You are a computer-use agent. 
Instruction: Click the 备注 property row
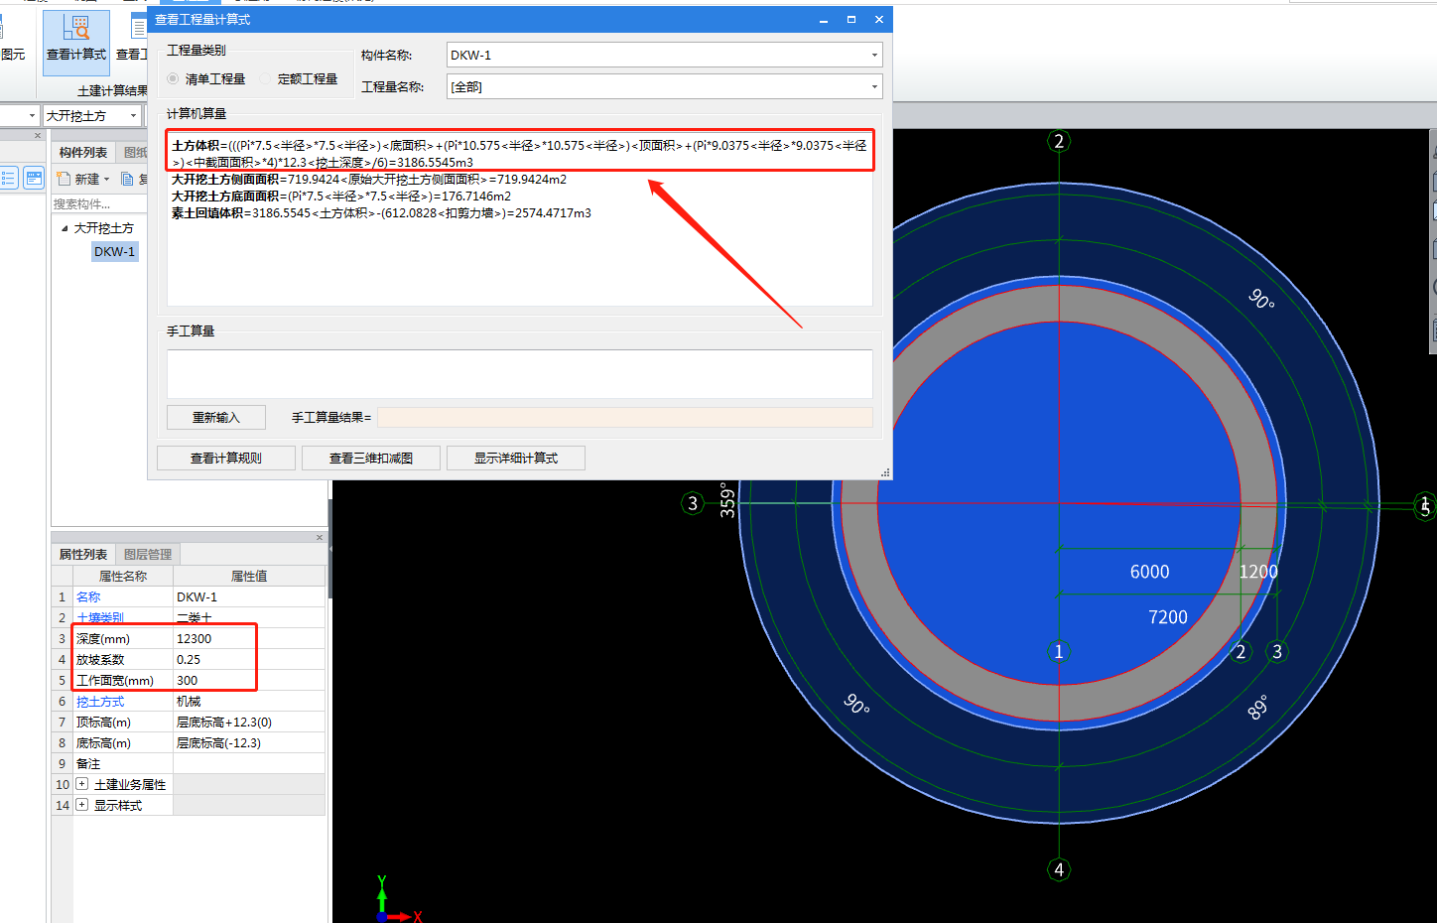[189, 763]
